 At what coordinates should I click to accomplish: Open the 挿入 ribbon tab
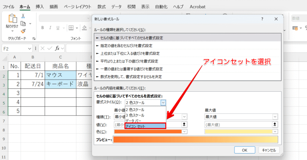pyautogui.click(x=40, y=7)
